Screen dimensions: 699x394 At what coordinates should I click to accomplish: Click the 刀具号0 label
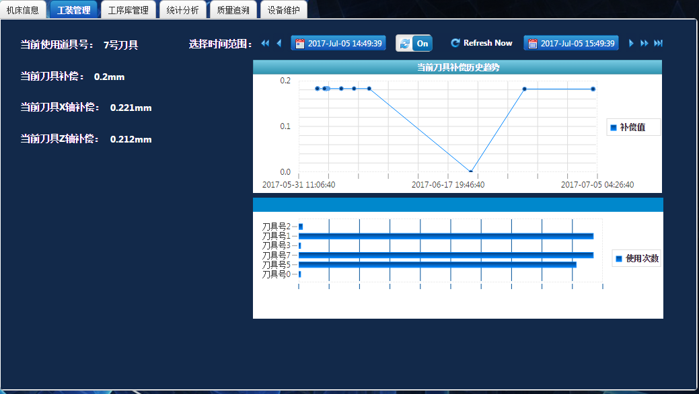(x=277, y=274)
